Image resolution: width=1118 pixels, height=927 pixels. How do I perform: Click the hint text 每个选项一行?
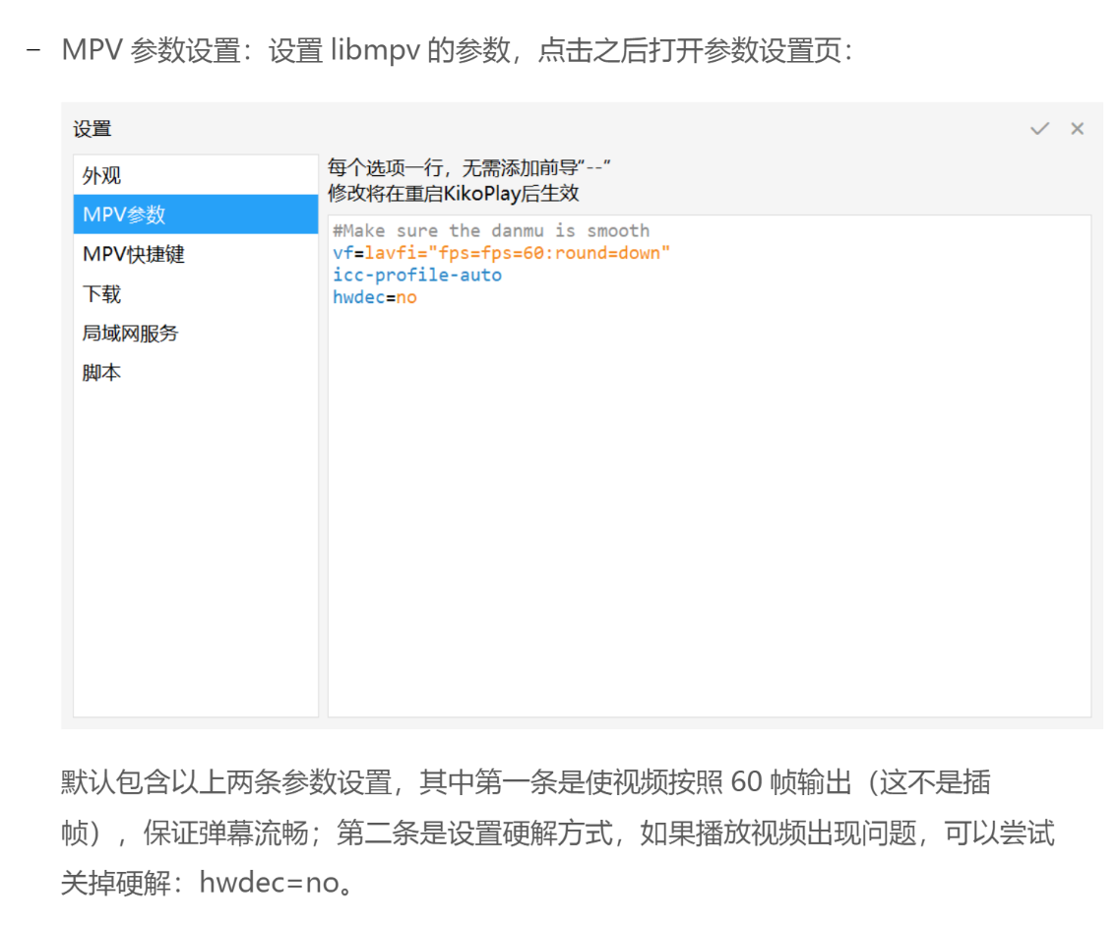click(x=469, y=167)
